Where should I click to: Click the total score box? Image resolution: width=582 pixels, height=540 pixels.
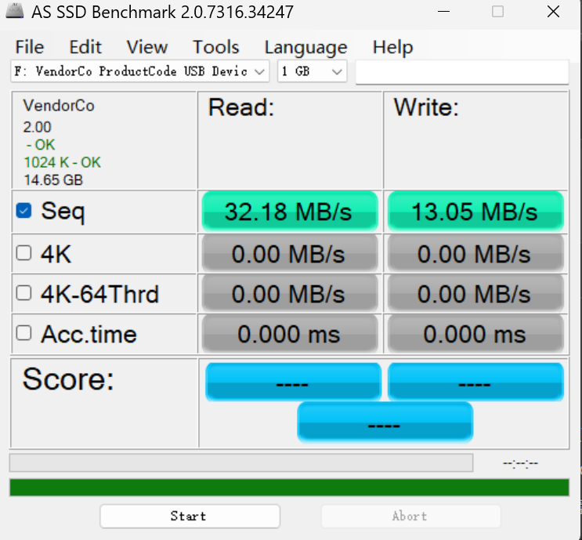(385, 422)
